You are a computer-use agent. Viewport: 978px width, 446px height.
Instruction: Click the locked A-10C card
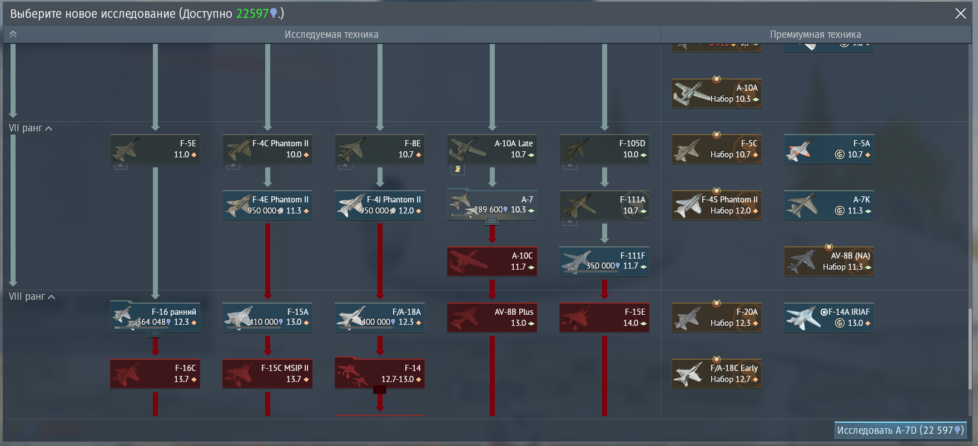pos(492,261)
